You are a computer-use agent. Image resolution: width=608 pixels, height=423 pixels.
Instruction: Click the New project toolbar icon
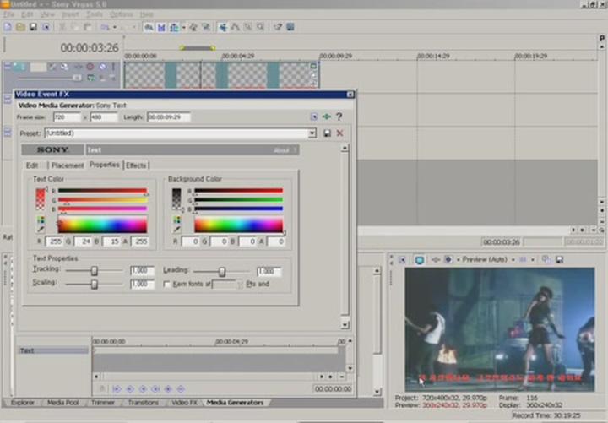click(x=8, y=27)
